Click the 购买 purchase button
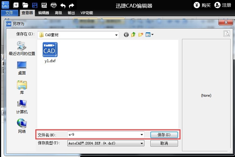The image size is (235, 157). (x=202, y=5)
